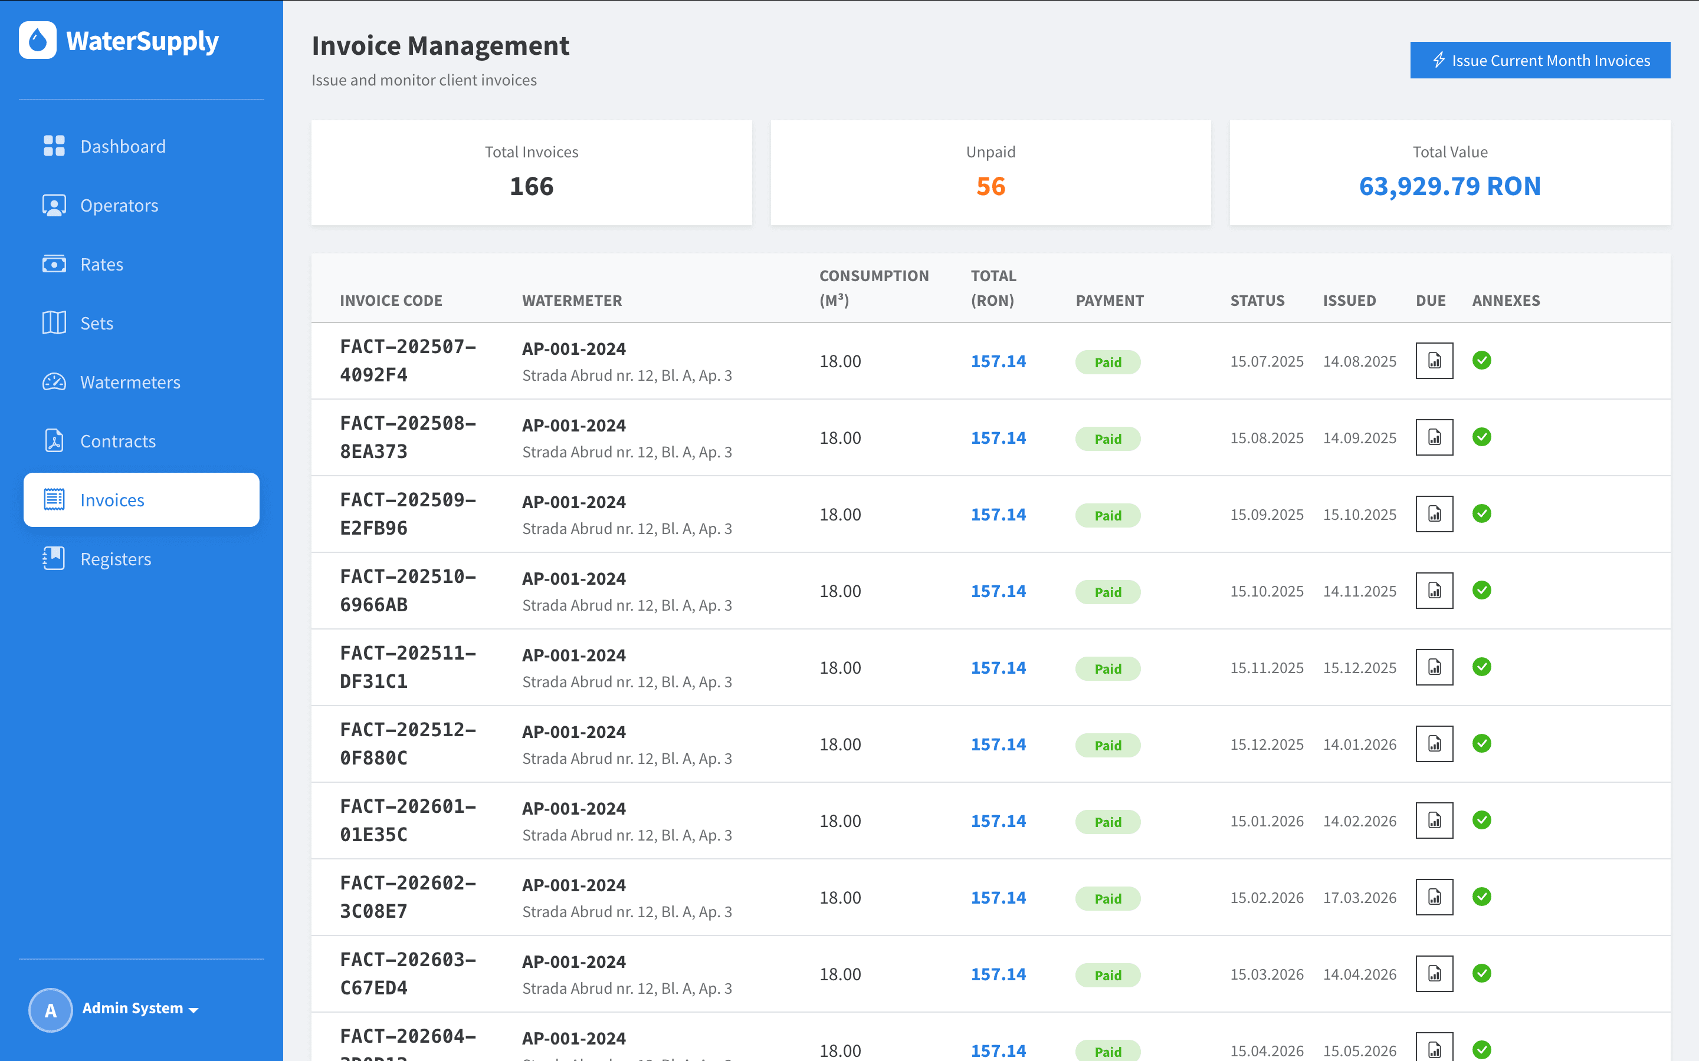
Task: Click due date 17.03.2026
Action: pos(1359,898)
